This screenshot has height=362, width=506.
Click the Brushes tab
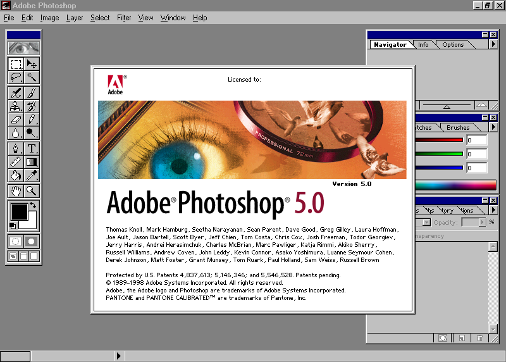pyautogui.click(x=458, y=128)
